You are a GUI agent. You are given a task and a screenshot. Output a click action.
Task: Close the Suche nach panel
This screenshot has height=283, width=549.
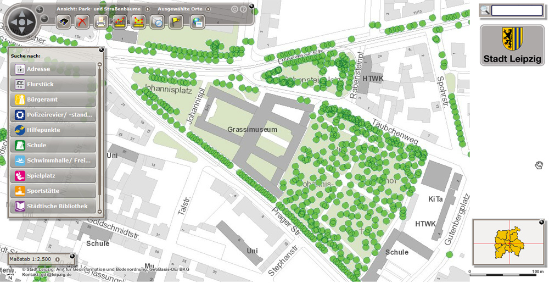[x=102, y=50]
